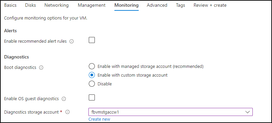Open the Disks tab
The width and height of the screenshot is (272, 123).
point(30,5)
